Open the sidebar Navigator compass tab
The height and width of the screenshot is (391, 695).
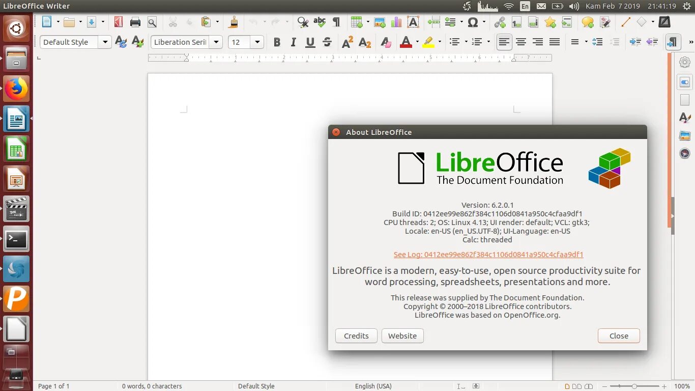(685, 153)
